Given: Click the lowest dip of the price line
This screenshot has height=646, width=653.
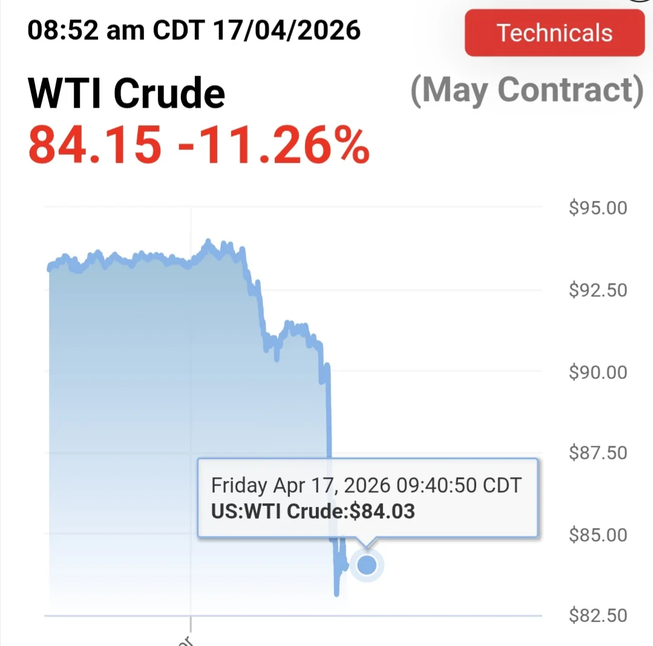Looking at the screenshot, I should 336,595.
